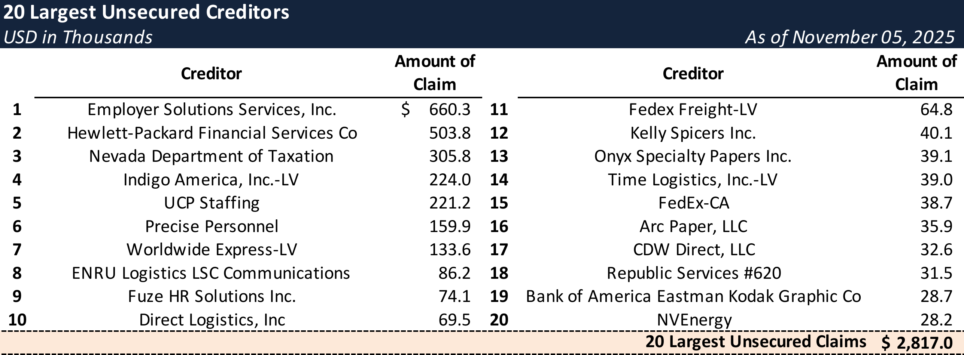Click the Onyx Specialty Papers Inc. cell
This screenshot has width=964, height=355.
pos(693,156)
